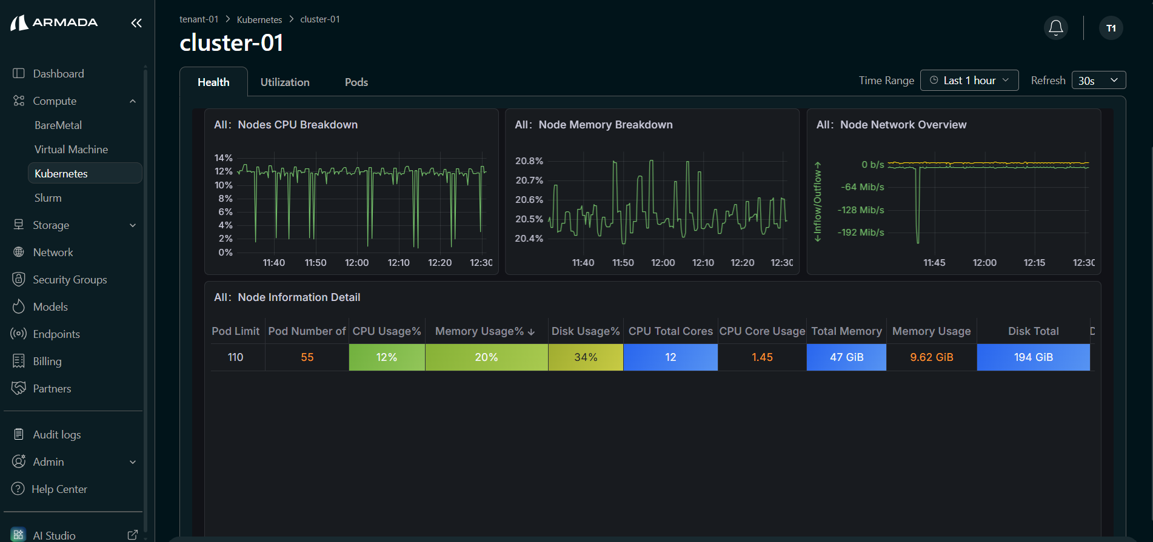1153x542 pixels.
Task: Click the CPU Total Cores column header
Action: (670, 331)
